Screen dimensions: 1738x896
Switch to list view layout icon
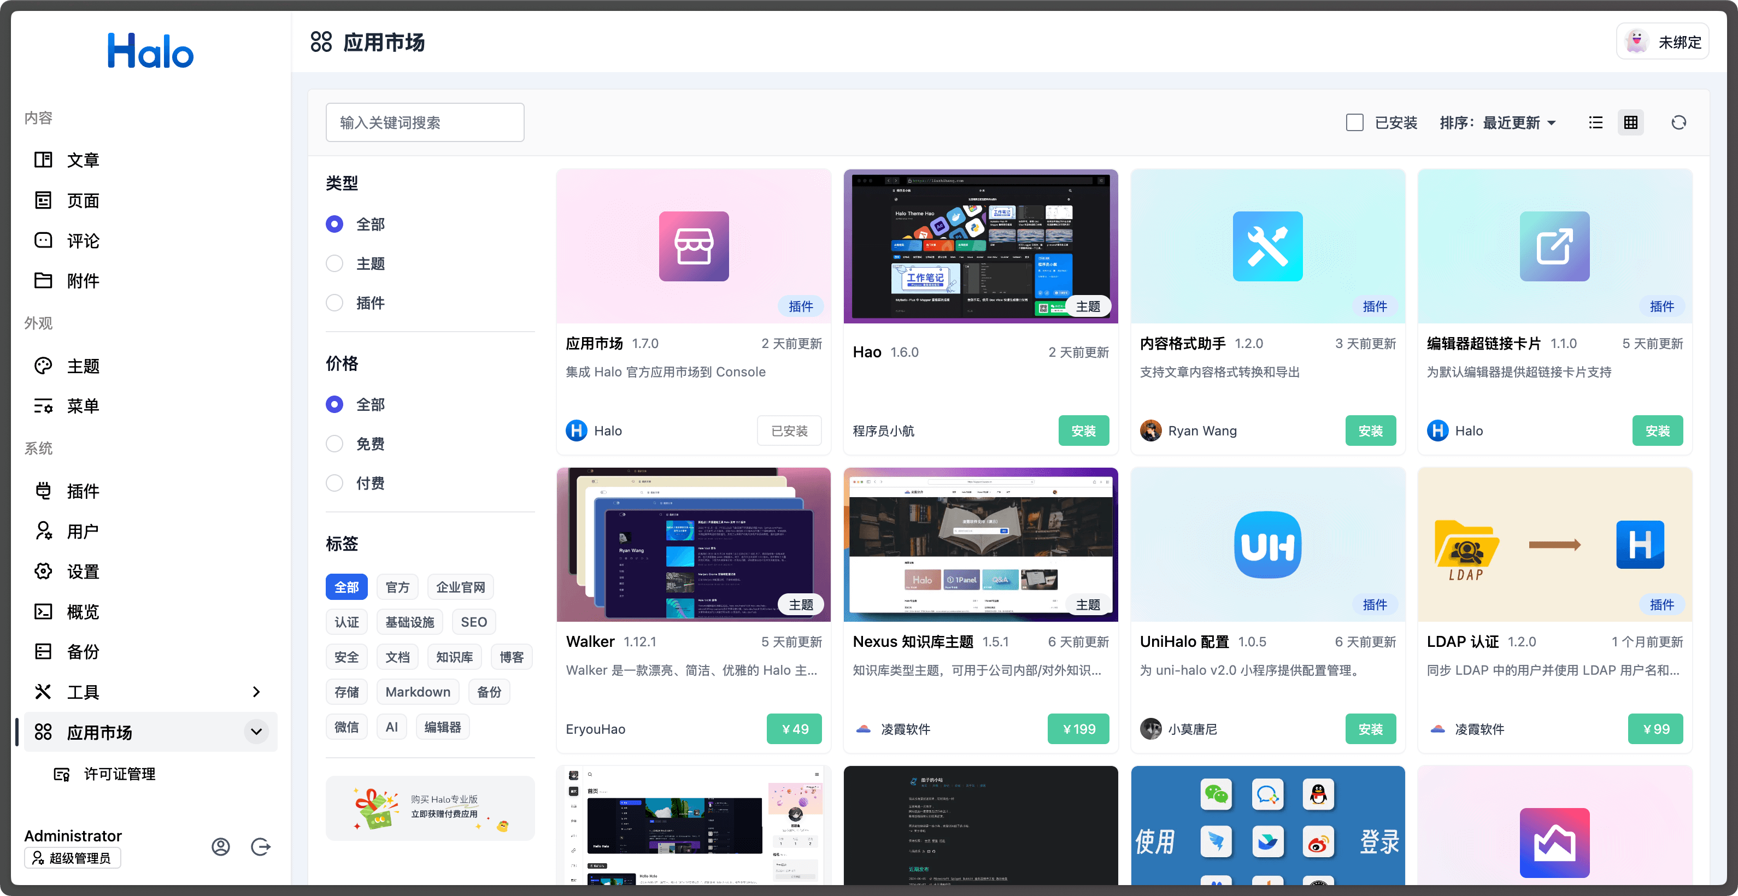(1595, 123)
